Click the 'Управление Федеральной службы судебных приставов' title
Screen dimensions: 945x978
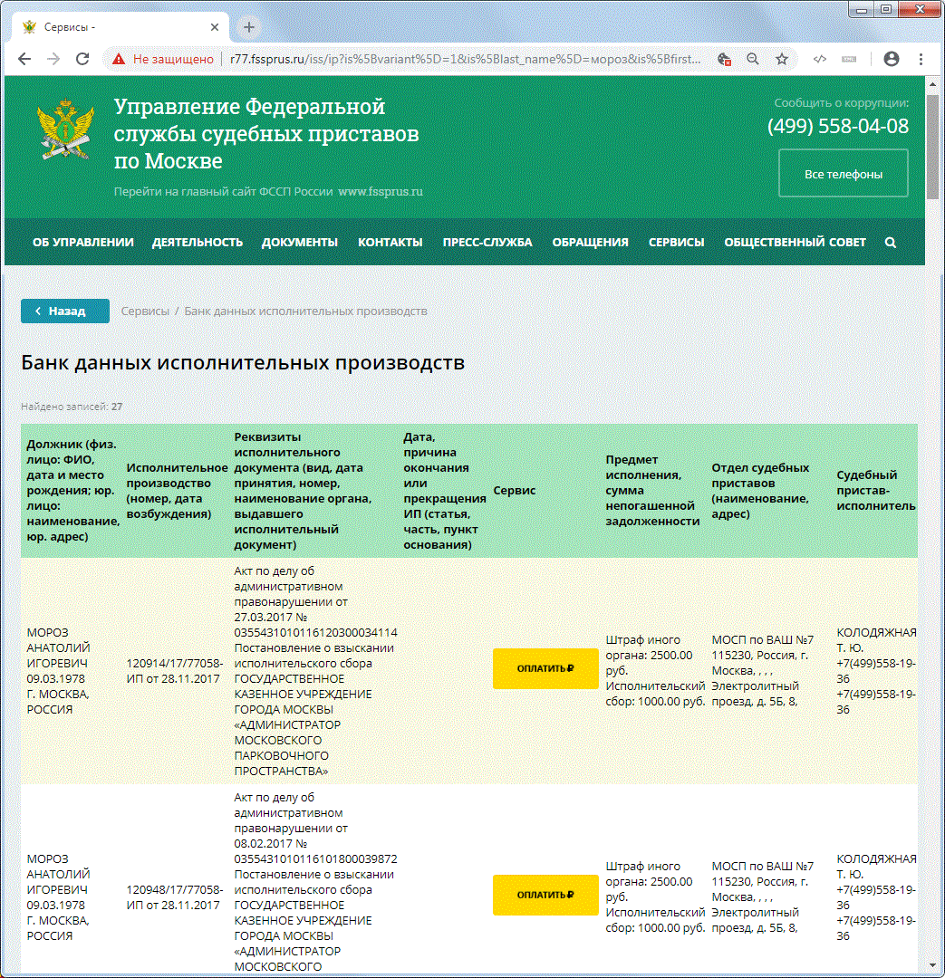[266, 133]
